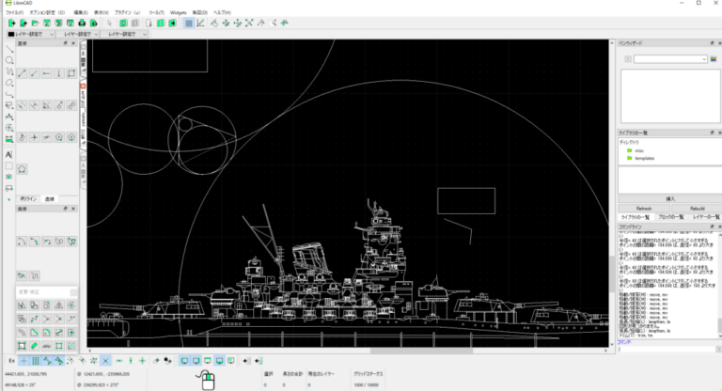Open the Widgets menu
The width and height of the screenshot is (722, 391).
point(178,12)
